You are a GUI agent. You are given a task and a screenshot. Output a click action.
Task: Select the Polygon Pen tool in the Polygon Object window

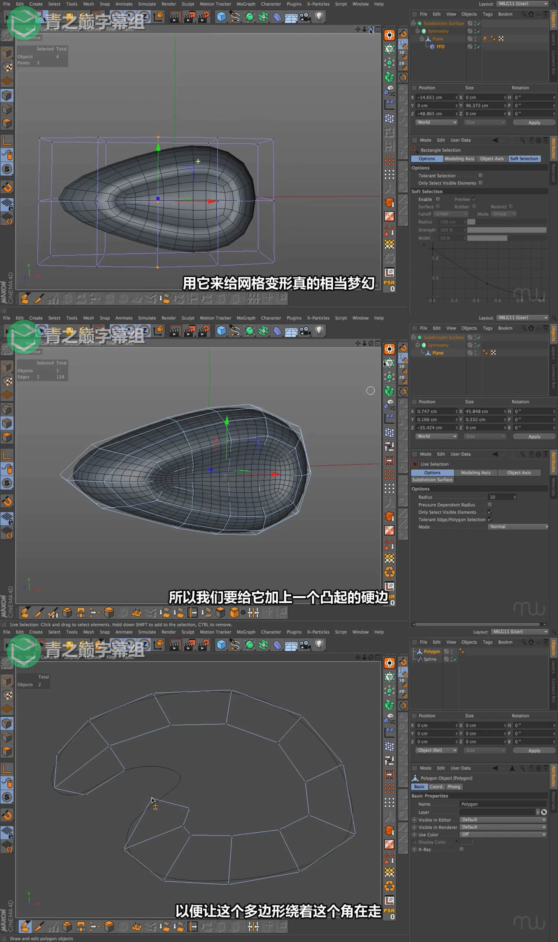tap(25, 926)
